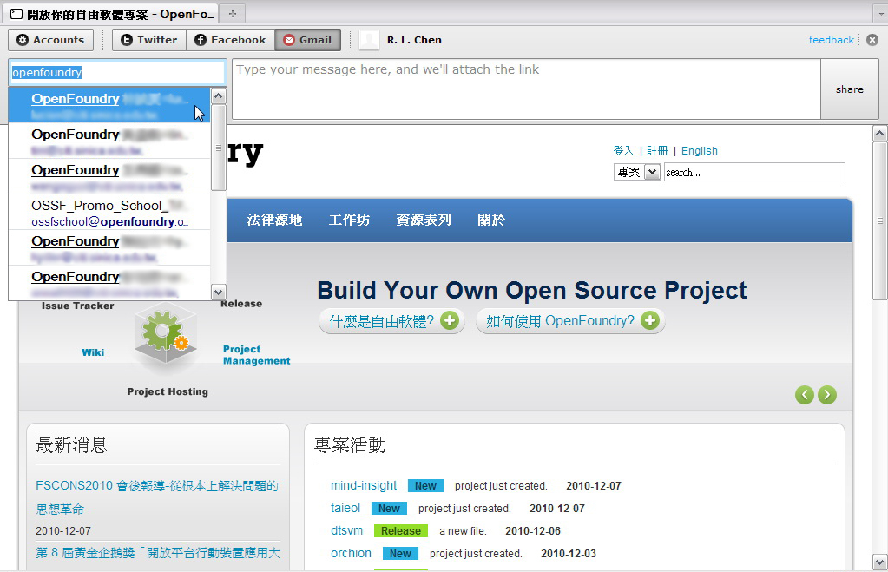Click the Wiki label in banner
The image size is (888, 572).
93,352
